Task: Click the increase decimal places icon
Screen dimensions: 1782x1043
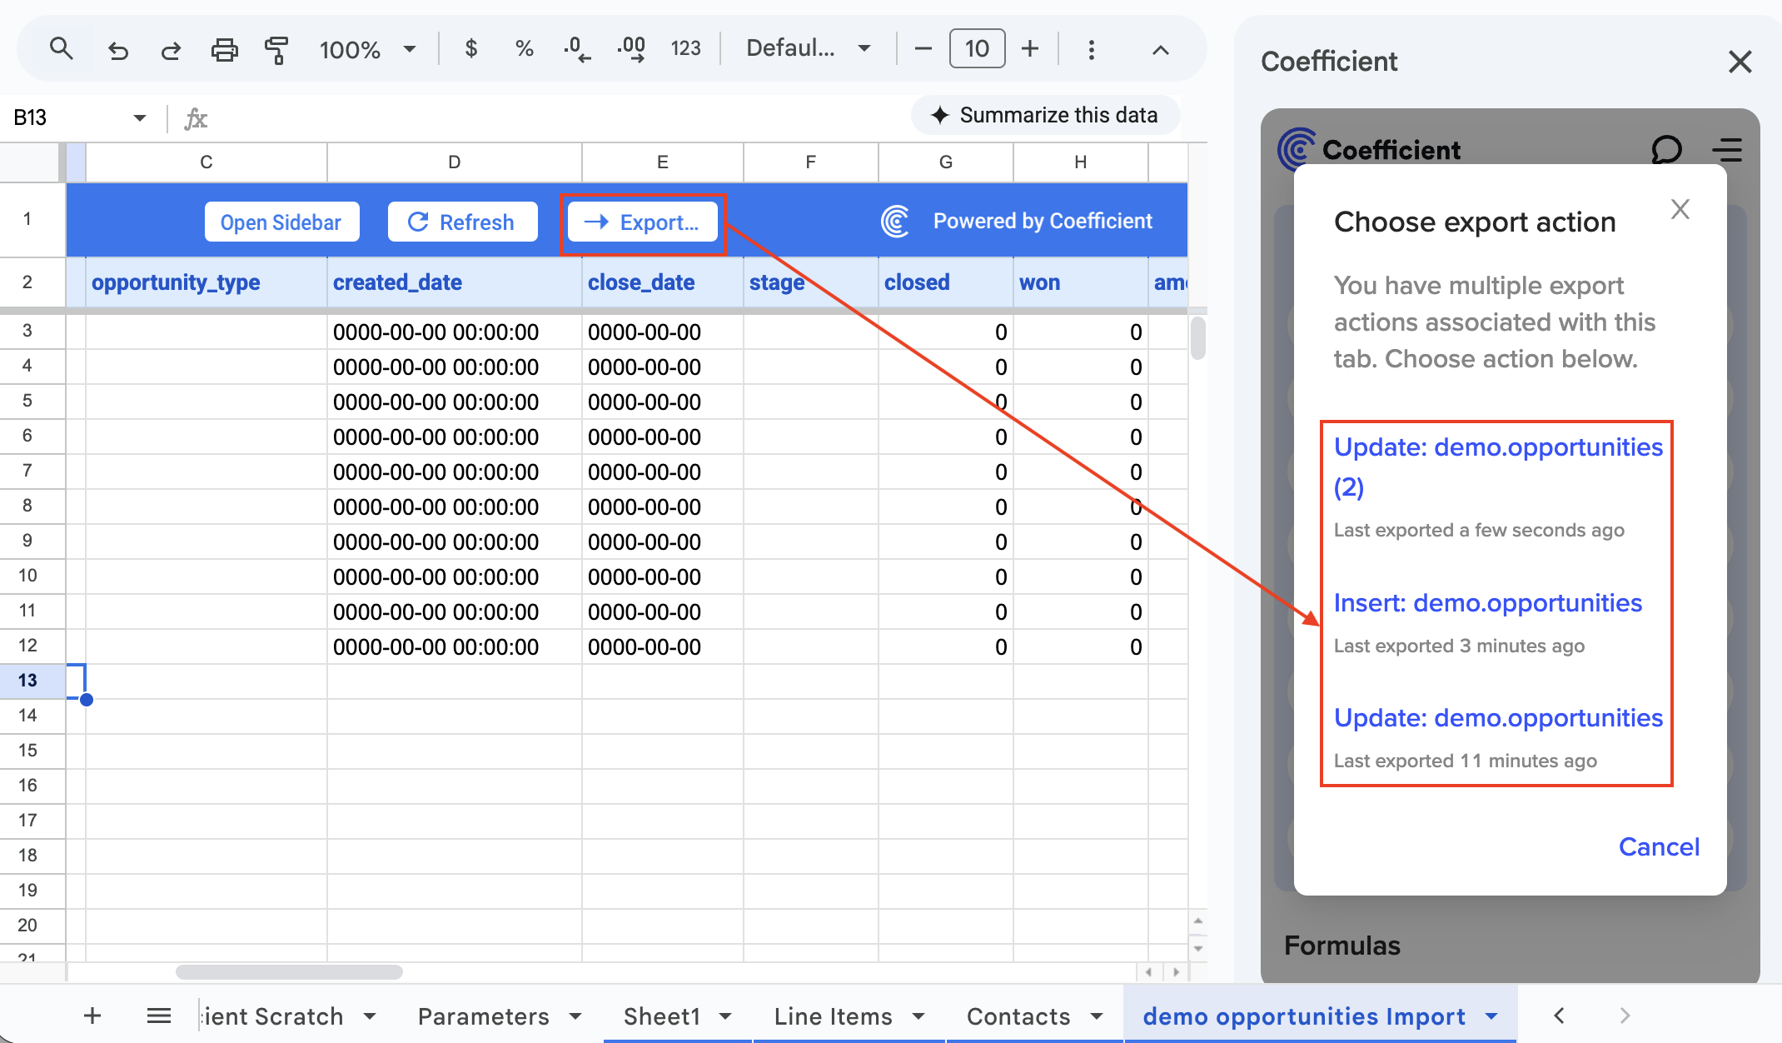Action: (631, 49)
